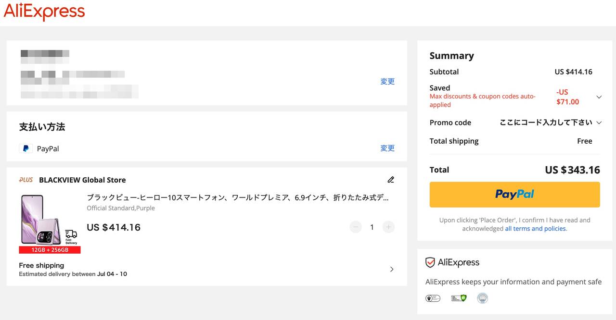Screen dimensions: 616x320
Task: Click the PLUS badge next to store name
Action: tap(26, 180)
